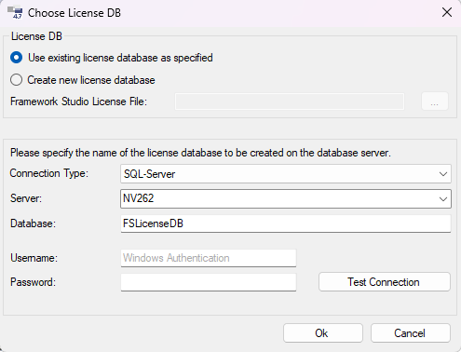Click the Framework Studio icon in title bar

pyautogui.click(x=15, y=13)
